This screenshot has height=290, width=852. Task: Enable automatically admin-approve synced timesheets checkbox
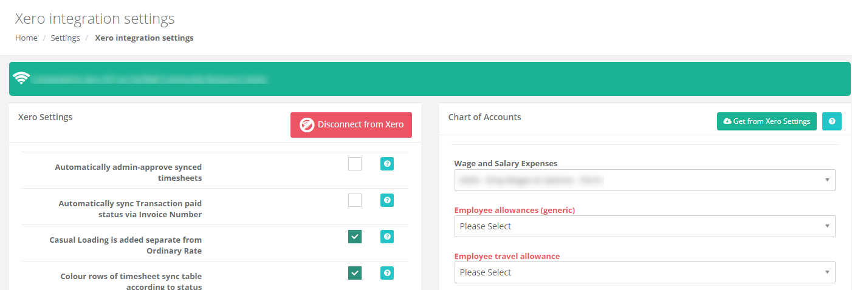(355, 164)
